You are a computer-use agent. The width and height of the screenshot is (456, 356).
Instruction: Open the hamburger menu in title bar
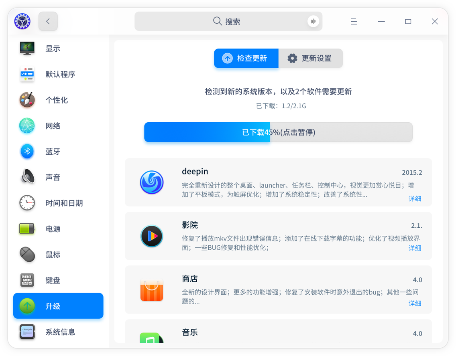[x=354, y=22]
